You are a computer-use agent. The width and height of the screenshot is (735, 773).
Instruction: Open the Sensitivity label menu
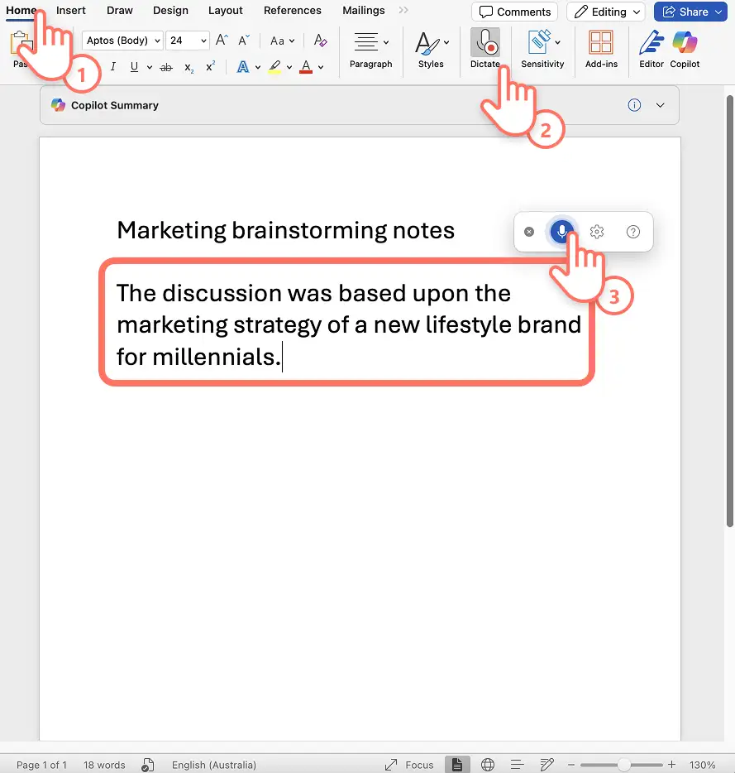pos(542,50)
